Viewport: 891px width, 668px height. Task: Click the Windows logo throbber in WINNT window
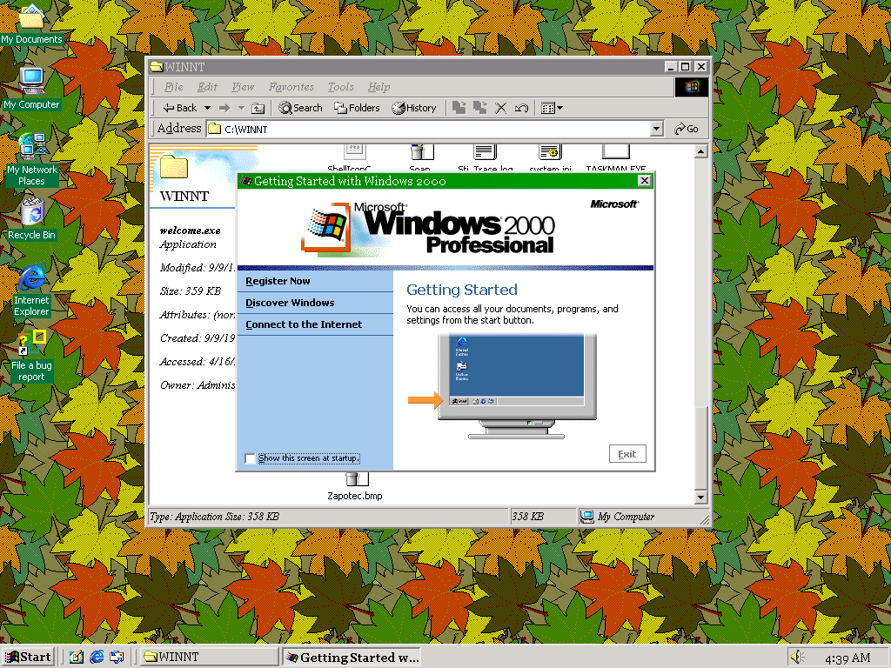pyautogui.click(x=691, y=87)
